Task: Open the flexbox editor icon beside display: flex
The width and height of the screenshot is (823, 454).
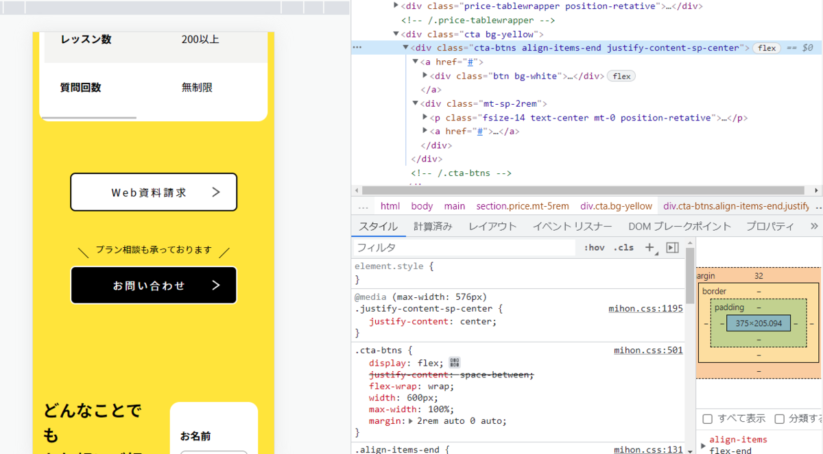Action: (454, 363)
